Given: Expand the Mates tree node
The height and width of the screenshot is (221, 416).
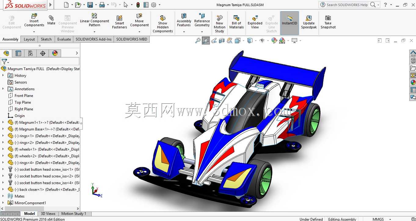Looking at the screenshot, I should [3, 196].
